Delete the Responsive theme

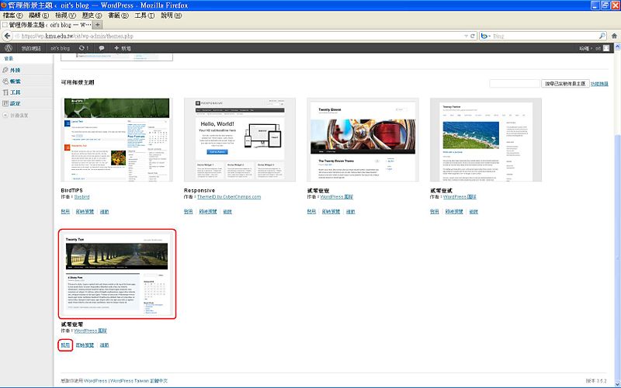227,211
